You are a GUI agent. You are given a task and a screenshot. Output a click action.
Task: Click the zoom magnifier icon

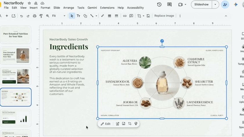pos(48,16)
